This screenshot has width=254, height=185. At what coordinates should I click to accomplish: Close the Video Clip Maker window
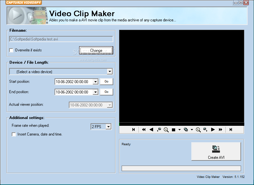click(246, 3)
